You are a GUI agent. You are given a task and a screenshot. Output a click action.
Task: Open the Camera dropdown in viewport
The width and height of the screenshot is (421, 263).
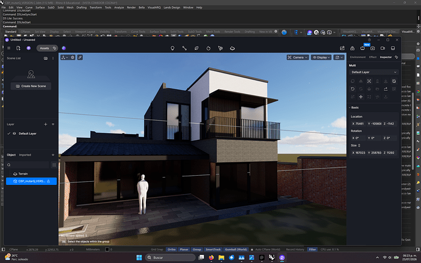coord(298,57)
